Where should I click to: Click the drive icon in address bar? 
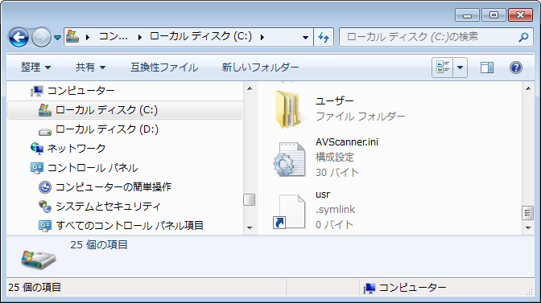coord(72,36)
